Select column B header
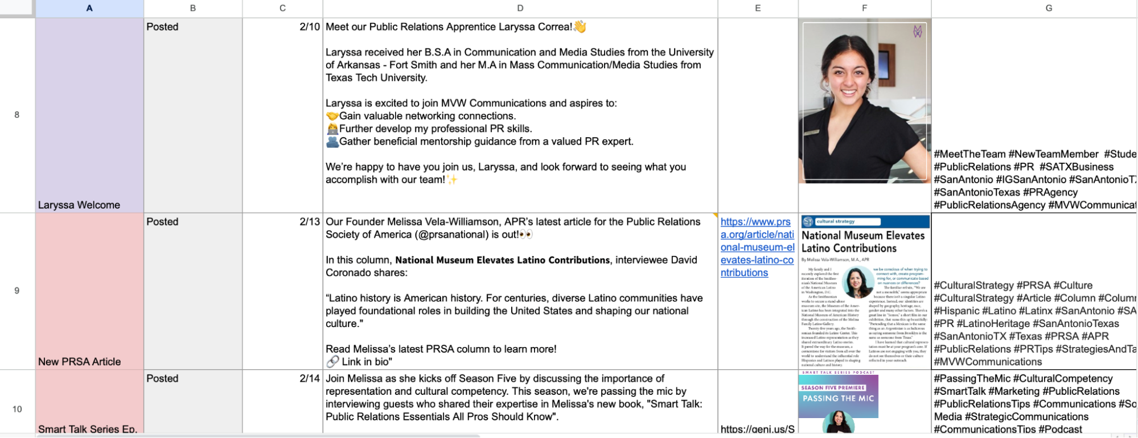Image resolution: width=1138 pixels, height=438 pixels. pos(193,8)
